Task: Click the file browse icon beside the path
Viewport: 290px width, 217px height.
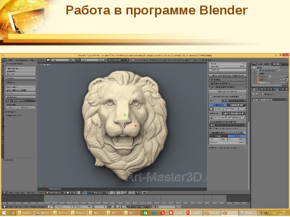Action: pos(242,118)
